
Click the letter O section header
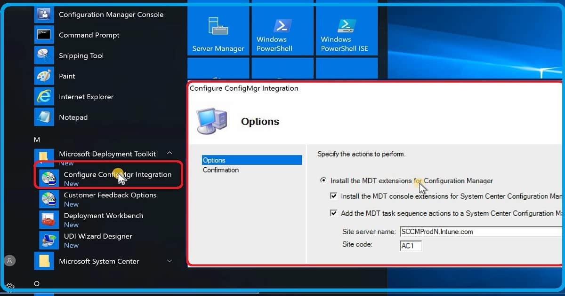point(37,283)
